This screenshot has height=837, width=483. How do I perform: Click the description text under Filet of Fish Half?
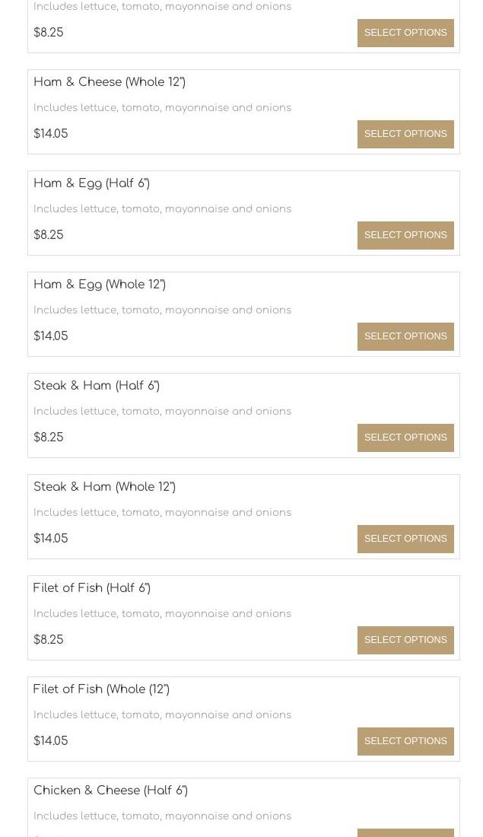pyautogui.click(x=162, y=614)
